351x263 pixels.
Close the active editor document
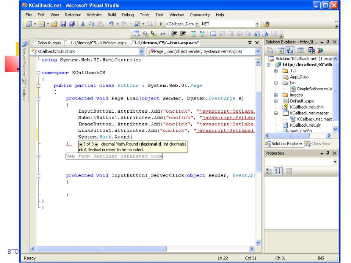click(257, 43)
